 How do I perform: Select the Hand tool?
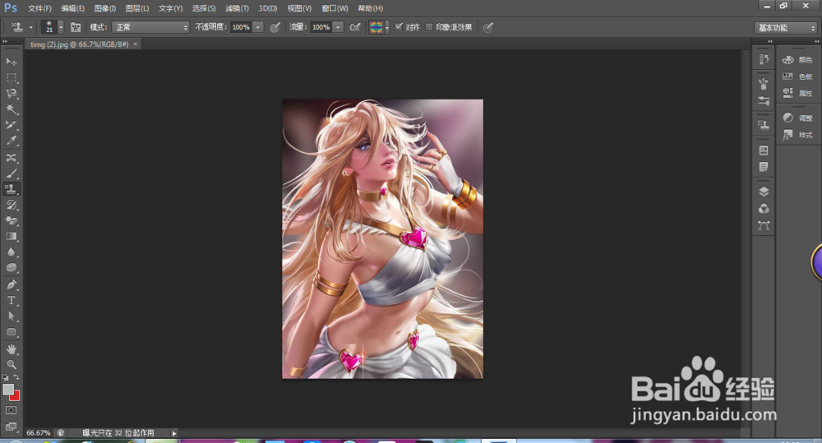coord(11,349)
